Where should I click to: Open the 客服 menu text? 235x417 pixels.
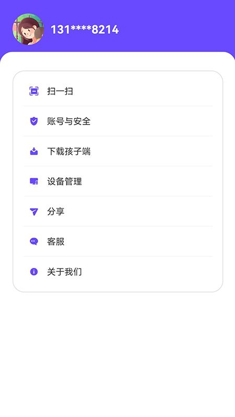(x=56, y=241)
